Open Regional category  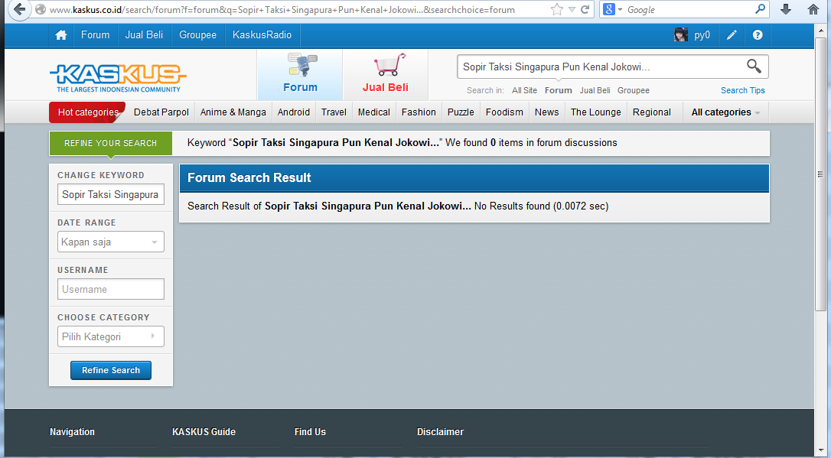point(652,112)
